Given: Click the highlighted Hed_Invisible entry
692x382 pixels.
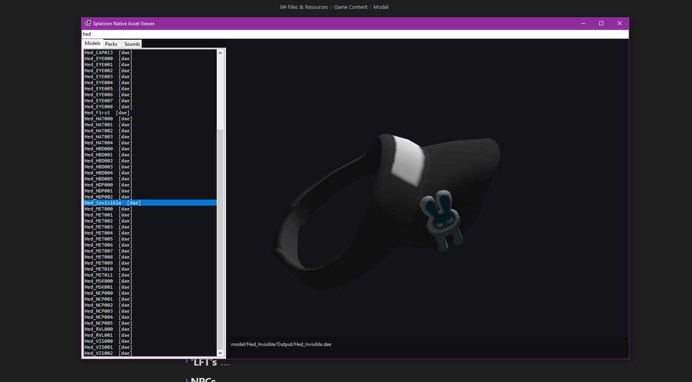Looking at the screenshot, I should tap(150, 203).
